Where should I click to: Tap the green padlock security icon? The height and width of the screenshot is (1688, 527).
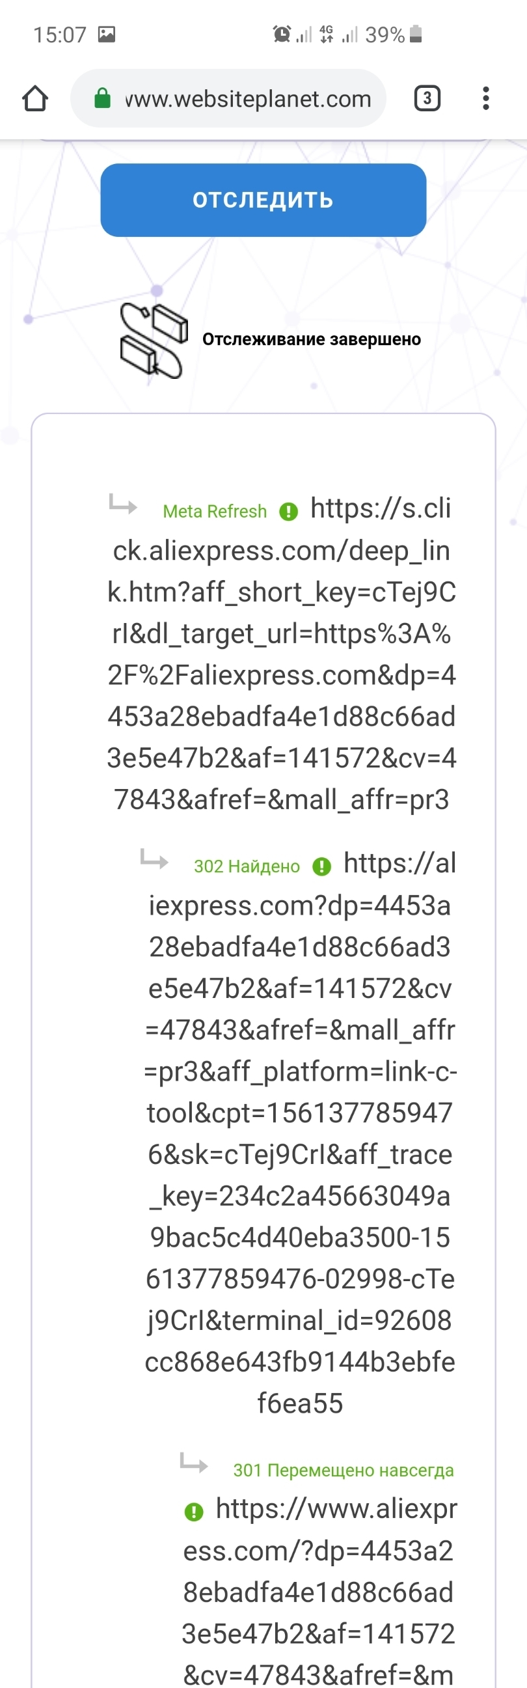pos(102,99)
